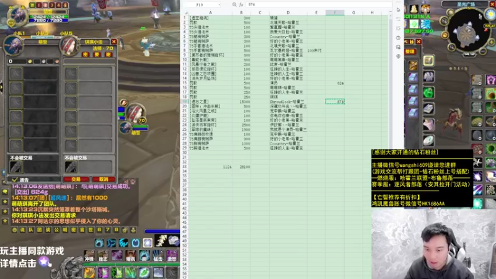Zoom in the minimap with plus button
Image resolution: width=496 pixels, height=279 pixels.
tap(491, 42)
